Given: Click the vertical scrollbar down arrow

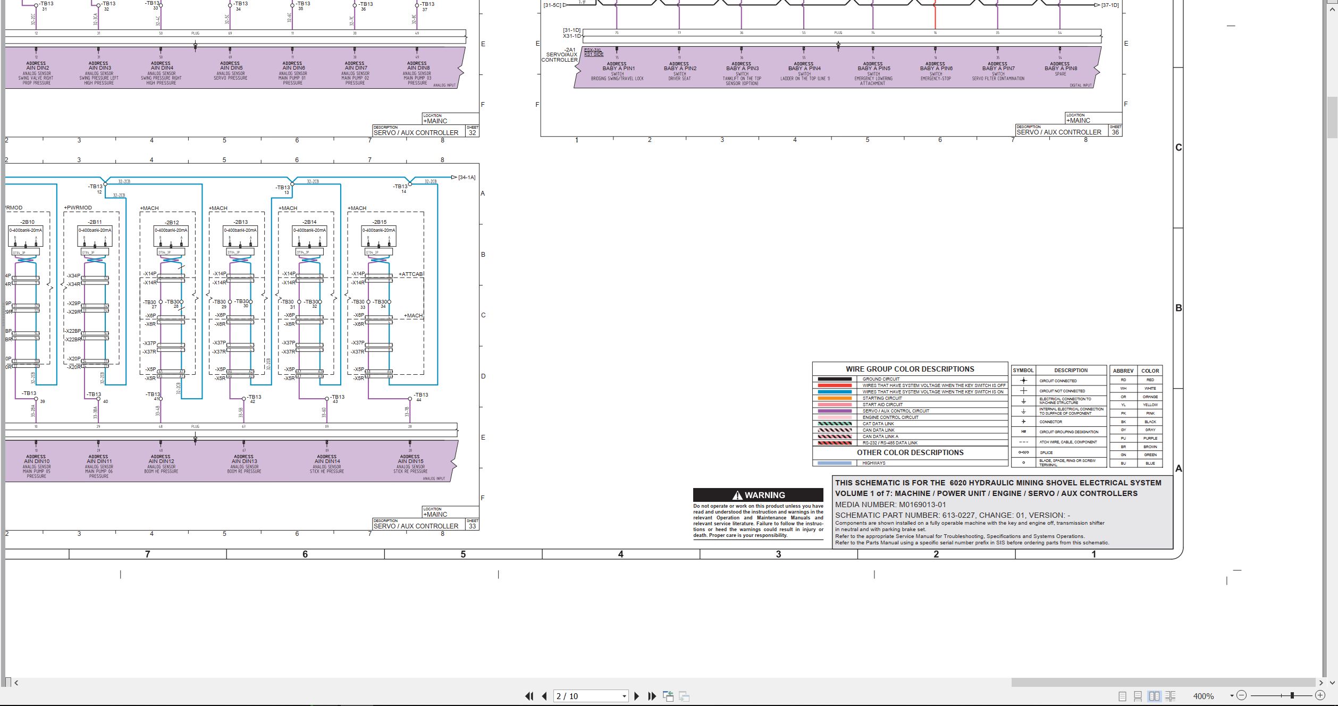Looking at the screenshot, I should pos(1332,682).
